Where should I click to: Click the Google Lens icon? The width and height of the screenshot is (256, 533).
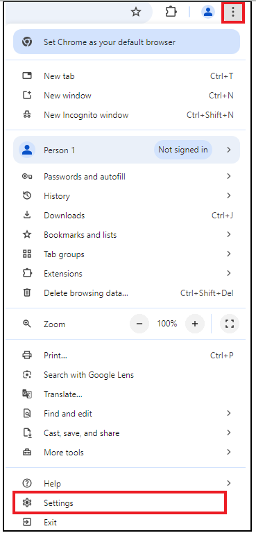27,374
